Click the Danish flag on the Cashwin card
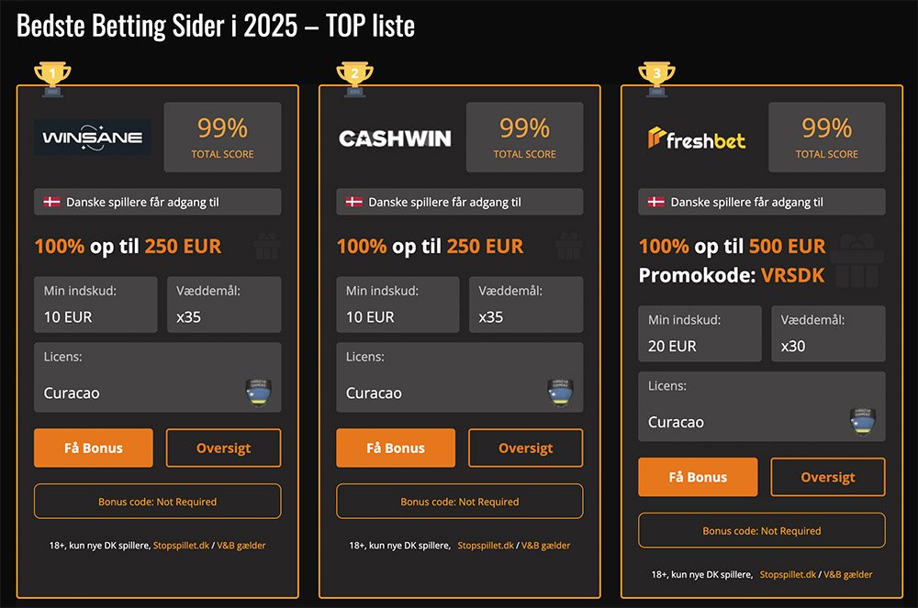The image size is (918, 608). 355,202
